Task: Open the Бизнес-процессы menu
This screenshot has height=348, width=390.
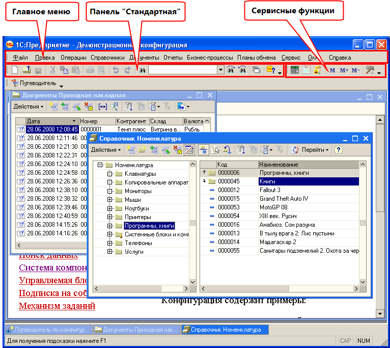Action: point(210,58)
